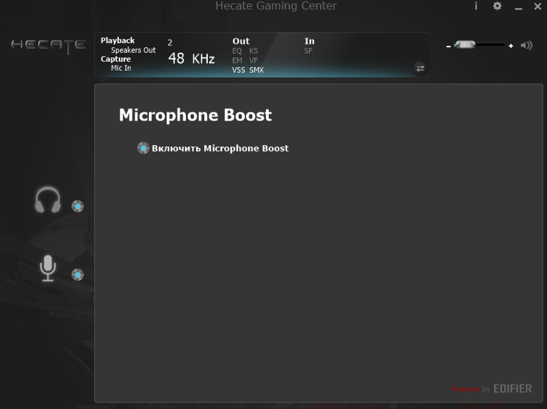Click the Playback heading
The width and height of the screenshot is (547, 409).
118,40
